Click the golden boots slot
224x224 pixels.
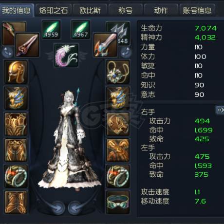point(16,203)
